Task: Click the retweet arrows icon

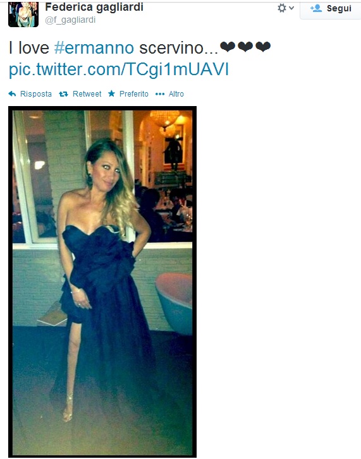Action: click(x=63, y=94)
